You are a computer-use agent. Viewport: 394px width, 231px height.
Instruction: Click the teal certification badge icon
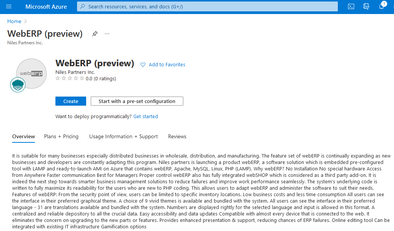pyautogui.click(x=17, y=85)
